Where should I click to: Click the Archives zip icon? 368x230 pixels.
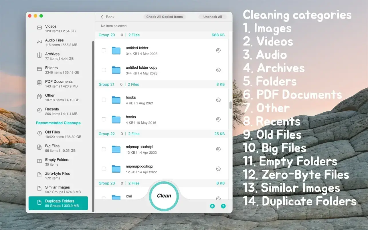(39, 55)
